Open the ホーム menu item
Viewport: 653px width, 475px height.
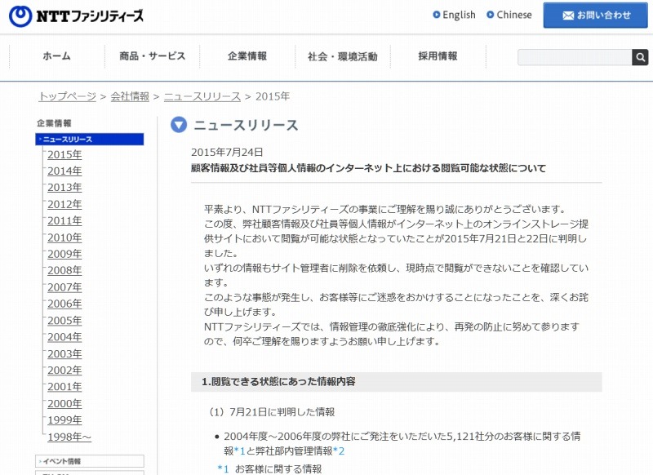pos(56,56)
